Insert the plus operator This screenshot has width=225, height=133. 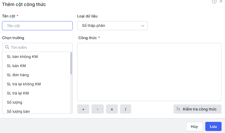coord(83,109)
